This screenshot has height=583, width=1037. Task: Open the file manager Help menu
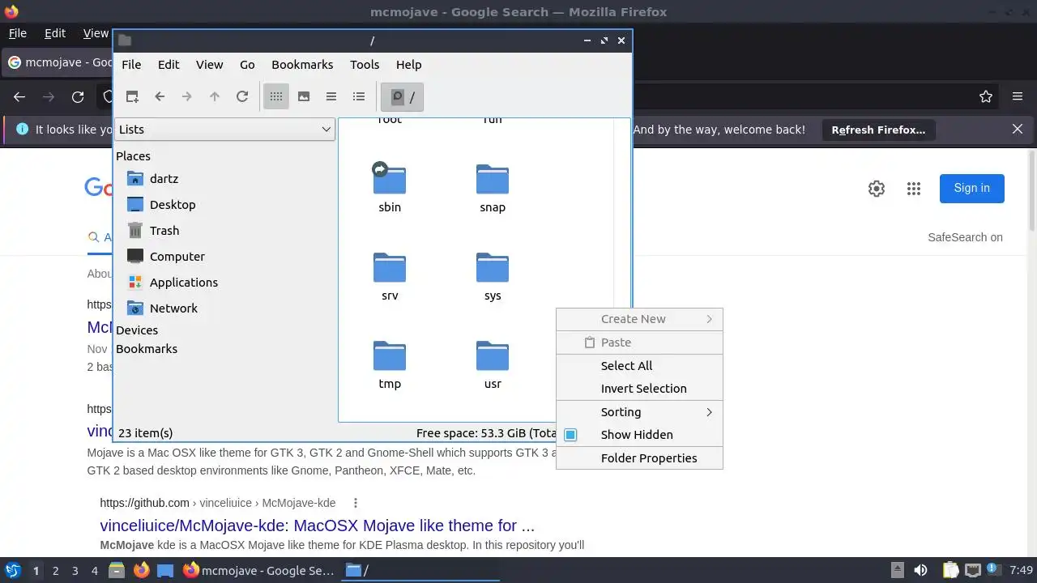(x=408, y=65)
